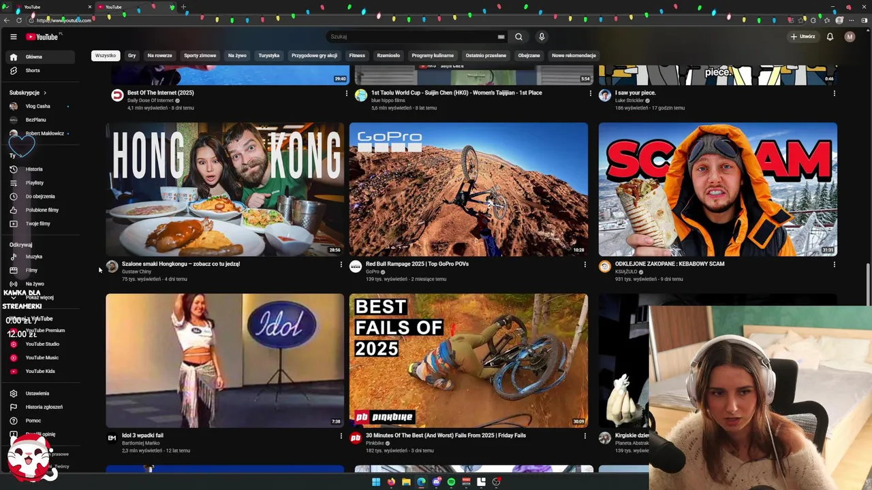Viewport: 872px width, 490px height.
Task: Open Robert Makłowicz subscription channel
Action: pyautogui.click(x=40, y=133)
